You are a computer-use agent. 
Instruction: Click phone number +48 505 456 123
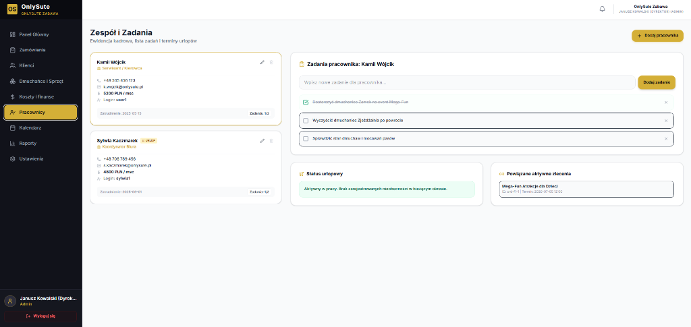pos(119,80)
